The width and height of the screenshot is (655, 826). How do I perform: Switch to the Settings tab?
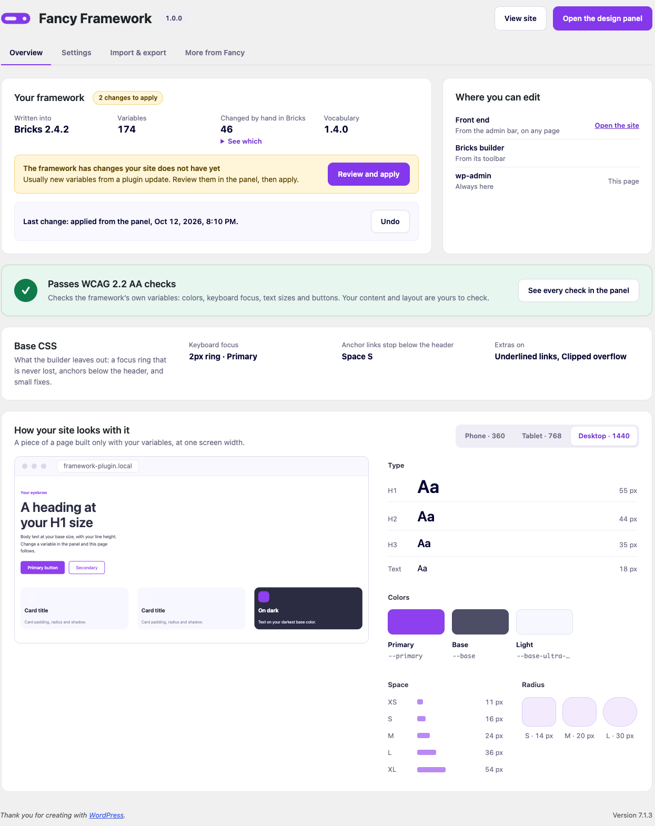(76, 53)
